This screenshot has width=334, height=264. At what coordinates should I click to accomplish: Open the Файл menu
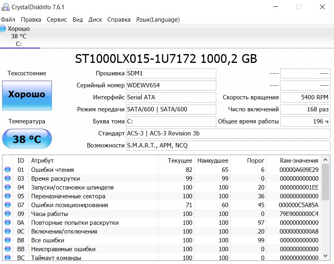pyautogui.click(x=8, y=20)
